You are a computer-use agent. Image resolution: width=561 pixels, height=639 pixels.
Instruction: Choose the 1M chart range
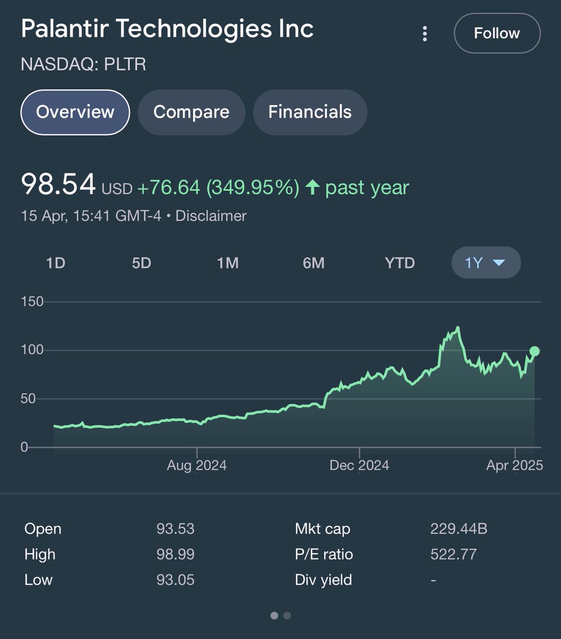coord(228,263)
